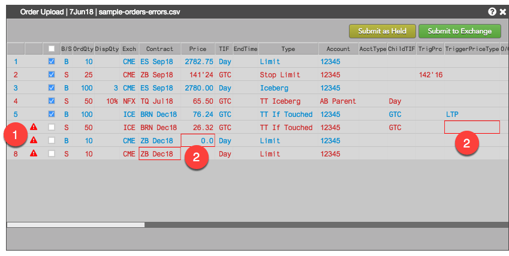The height and width of the screenshot is (256, 509).
Task: Click the AcctType column header
Action: [373, 49]
